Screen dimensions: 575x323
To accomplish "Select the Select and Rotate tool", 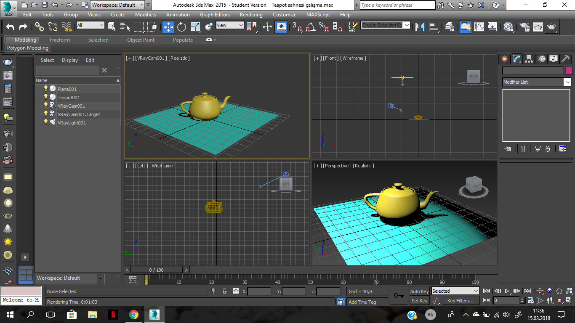I will click(x=181, y=27).
